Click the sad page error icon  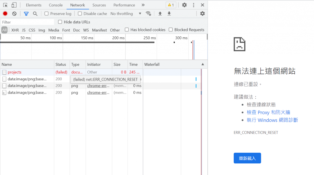point(239,44)
